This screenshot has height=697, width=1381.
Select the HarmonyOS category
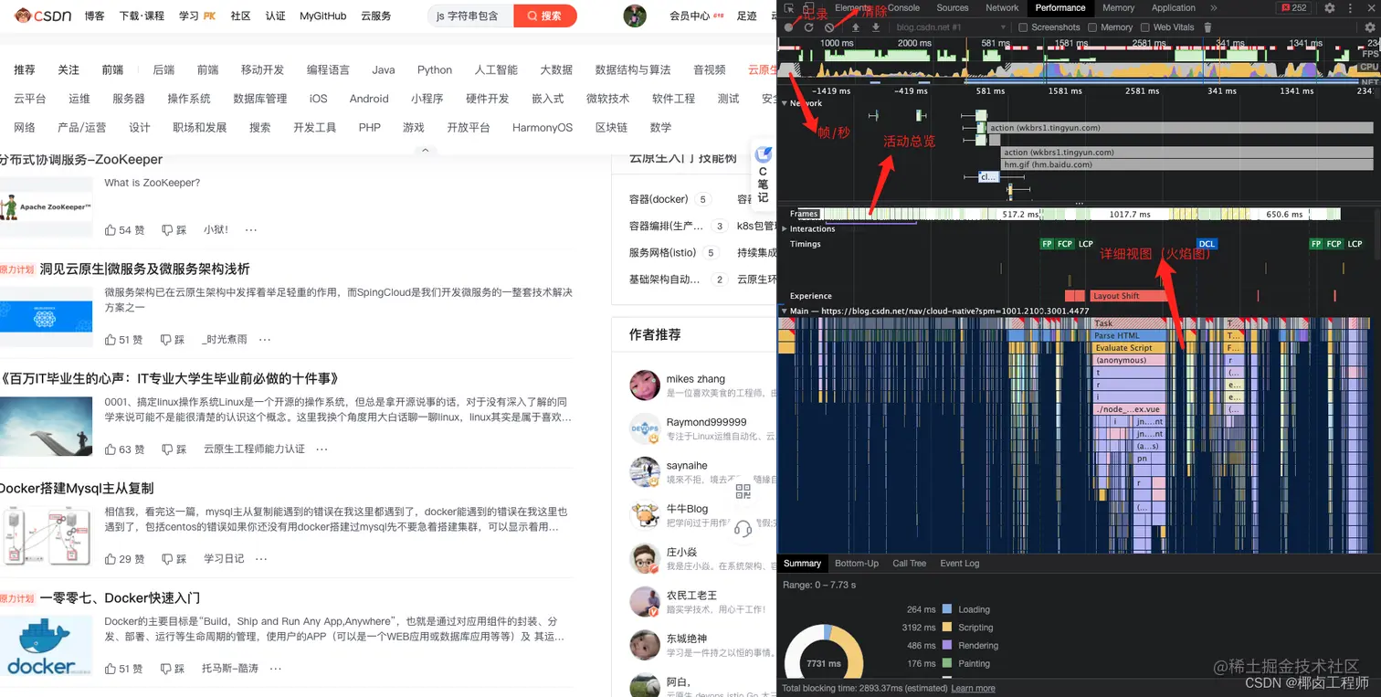coord(543,128)
